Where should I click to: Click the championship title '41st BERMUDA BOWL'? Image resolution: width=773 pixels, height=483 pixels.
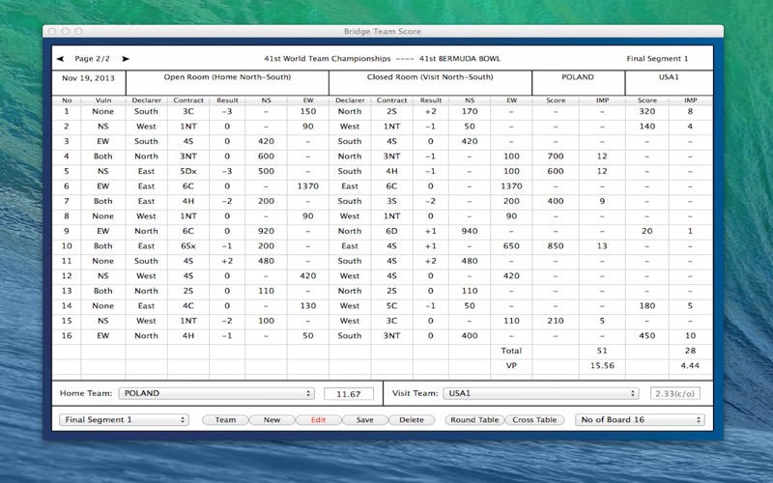click(x=460, y=59)
